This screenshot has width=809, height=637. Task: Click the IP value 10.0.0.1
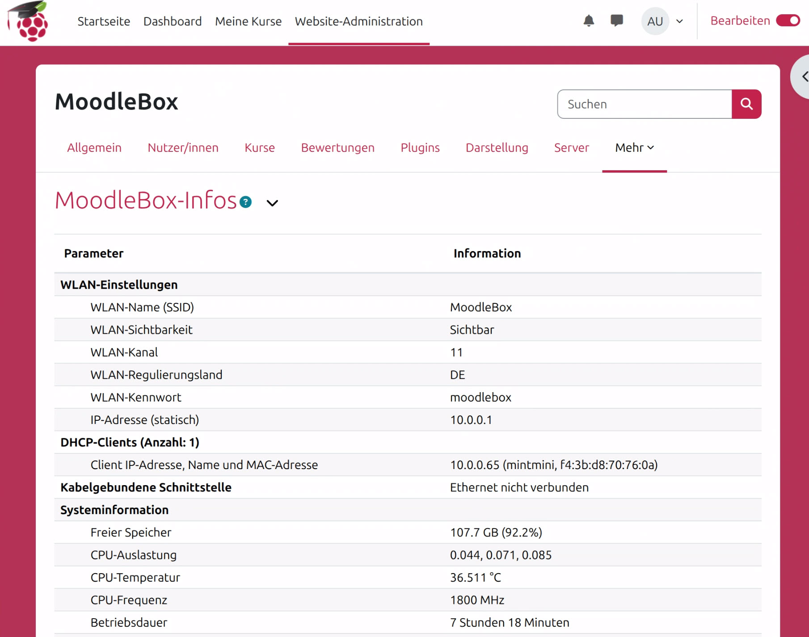click(471, 420)
